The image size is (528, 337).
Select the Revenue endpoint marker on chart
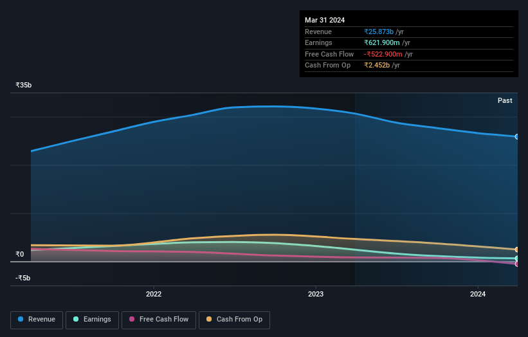coord(517,137)
